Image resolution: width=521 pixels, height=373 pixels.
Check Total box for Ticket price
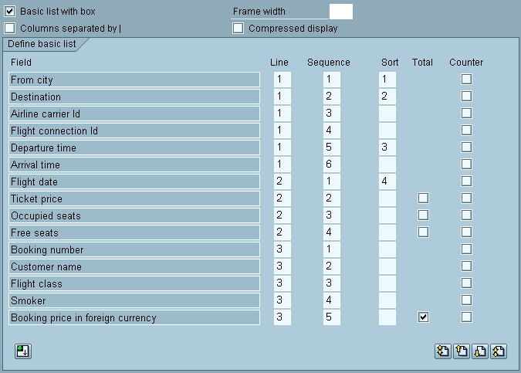point(423,198)
